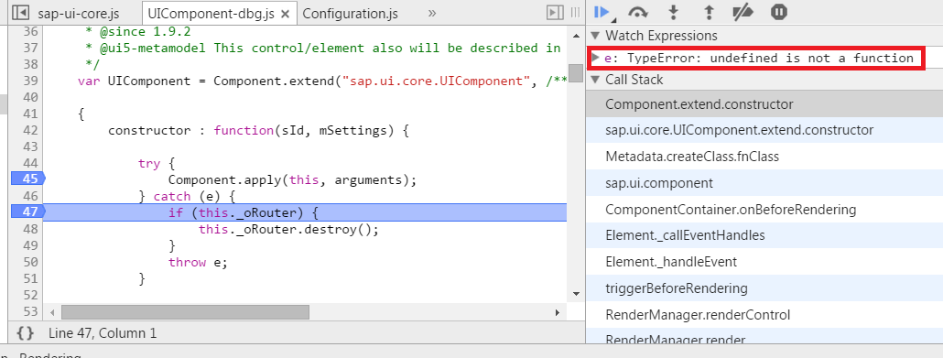The height and width of the screenshot is (358, 943).
Task: Collapse the Call Stack section
Action: [x=595, y=80]
